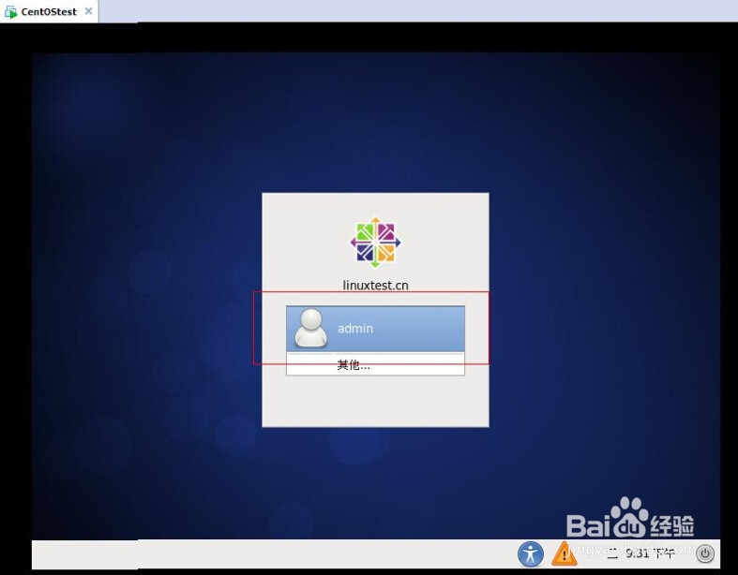Viewport: 738px width, 575px height.
Task: Open the power shutdown button
Action: 704,553
